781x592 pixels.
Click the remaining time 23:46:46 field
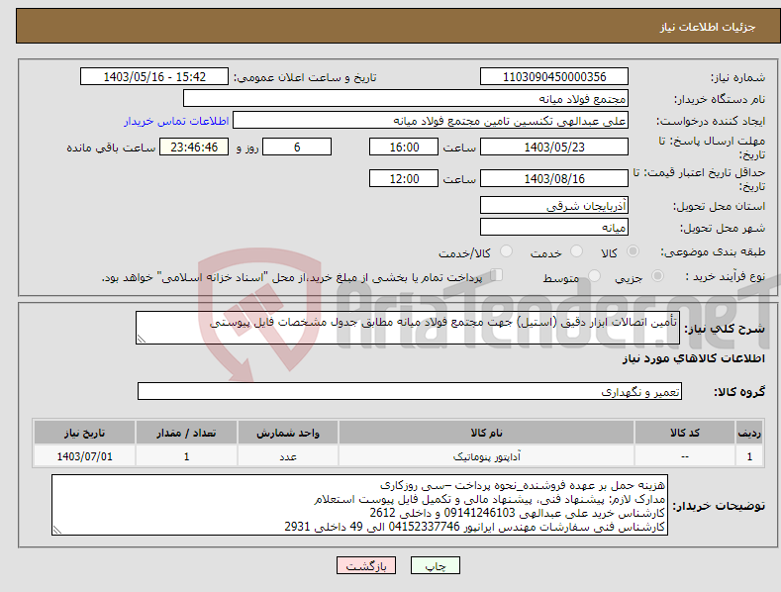tap(194, 147)
